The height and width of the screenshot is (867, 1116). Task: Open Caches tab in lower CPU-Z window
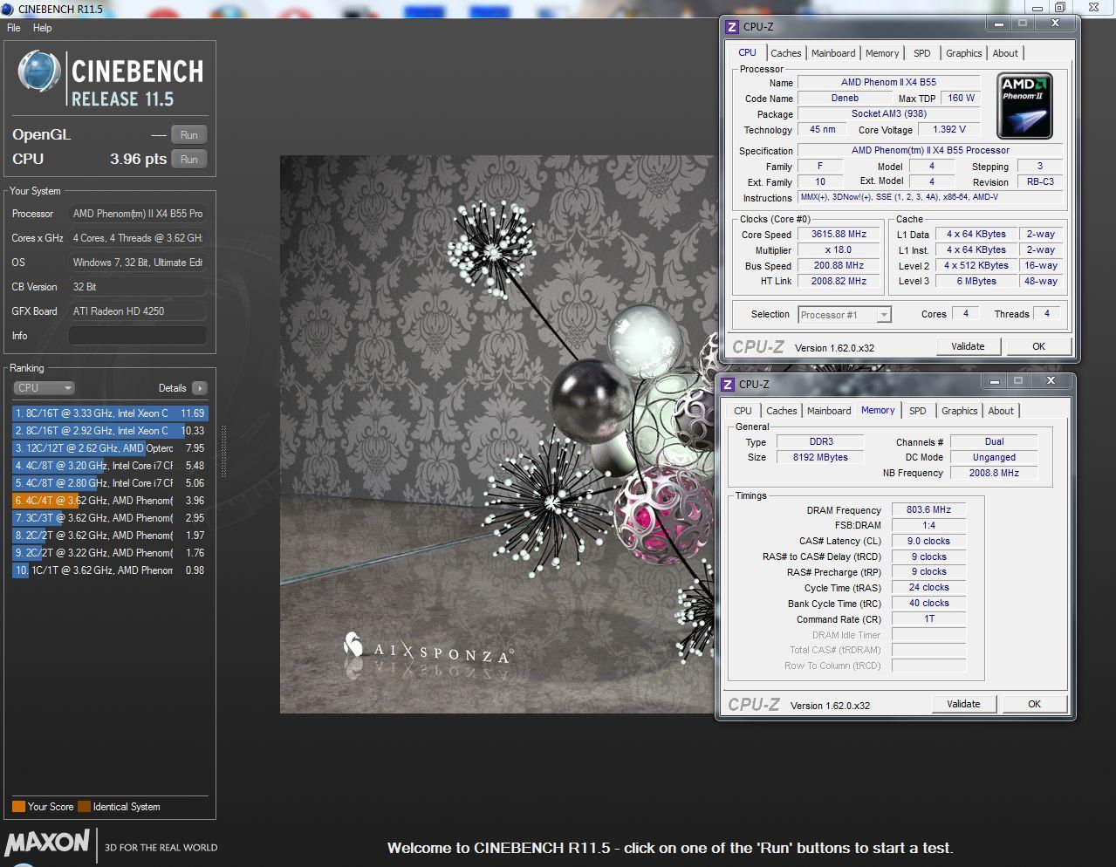tap(781, 411)
